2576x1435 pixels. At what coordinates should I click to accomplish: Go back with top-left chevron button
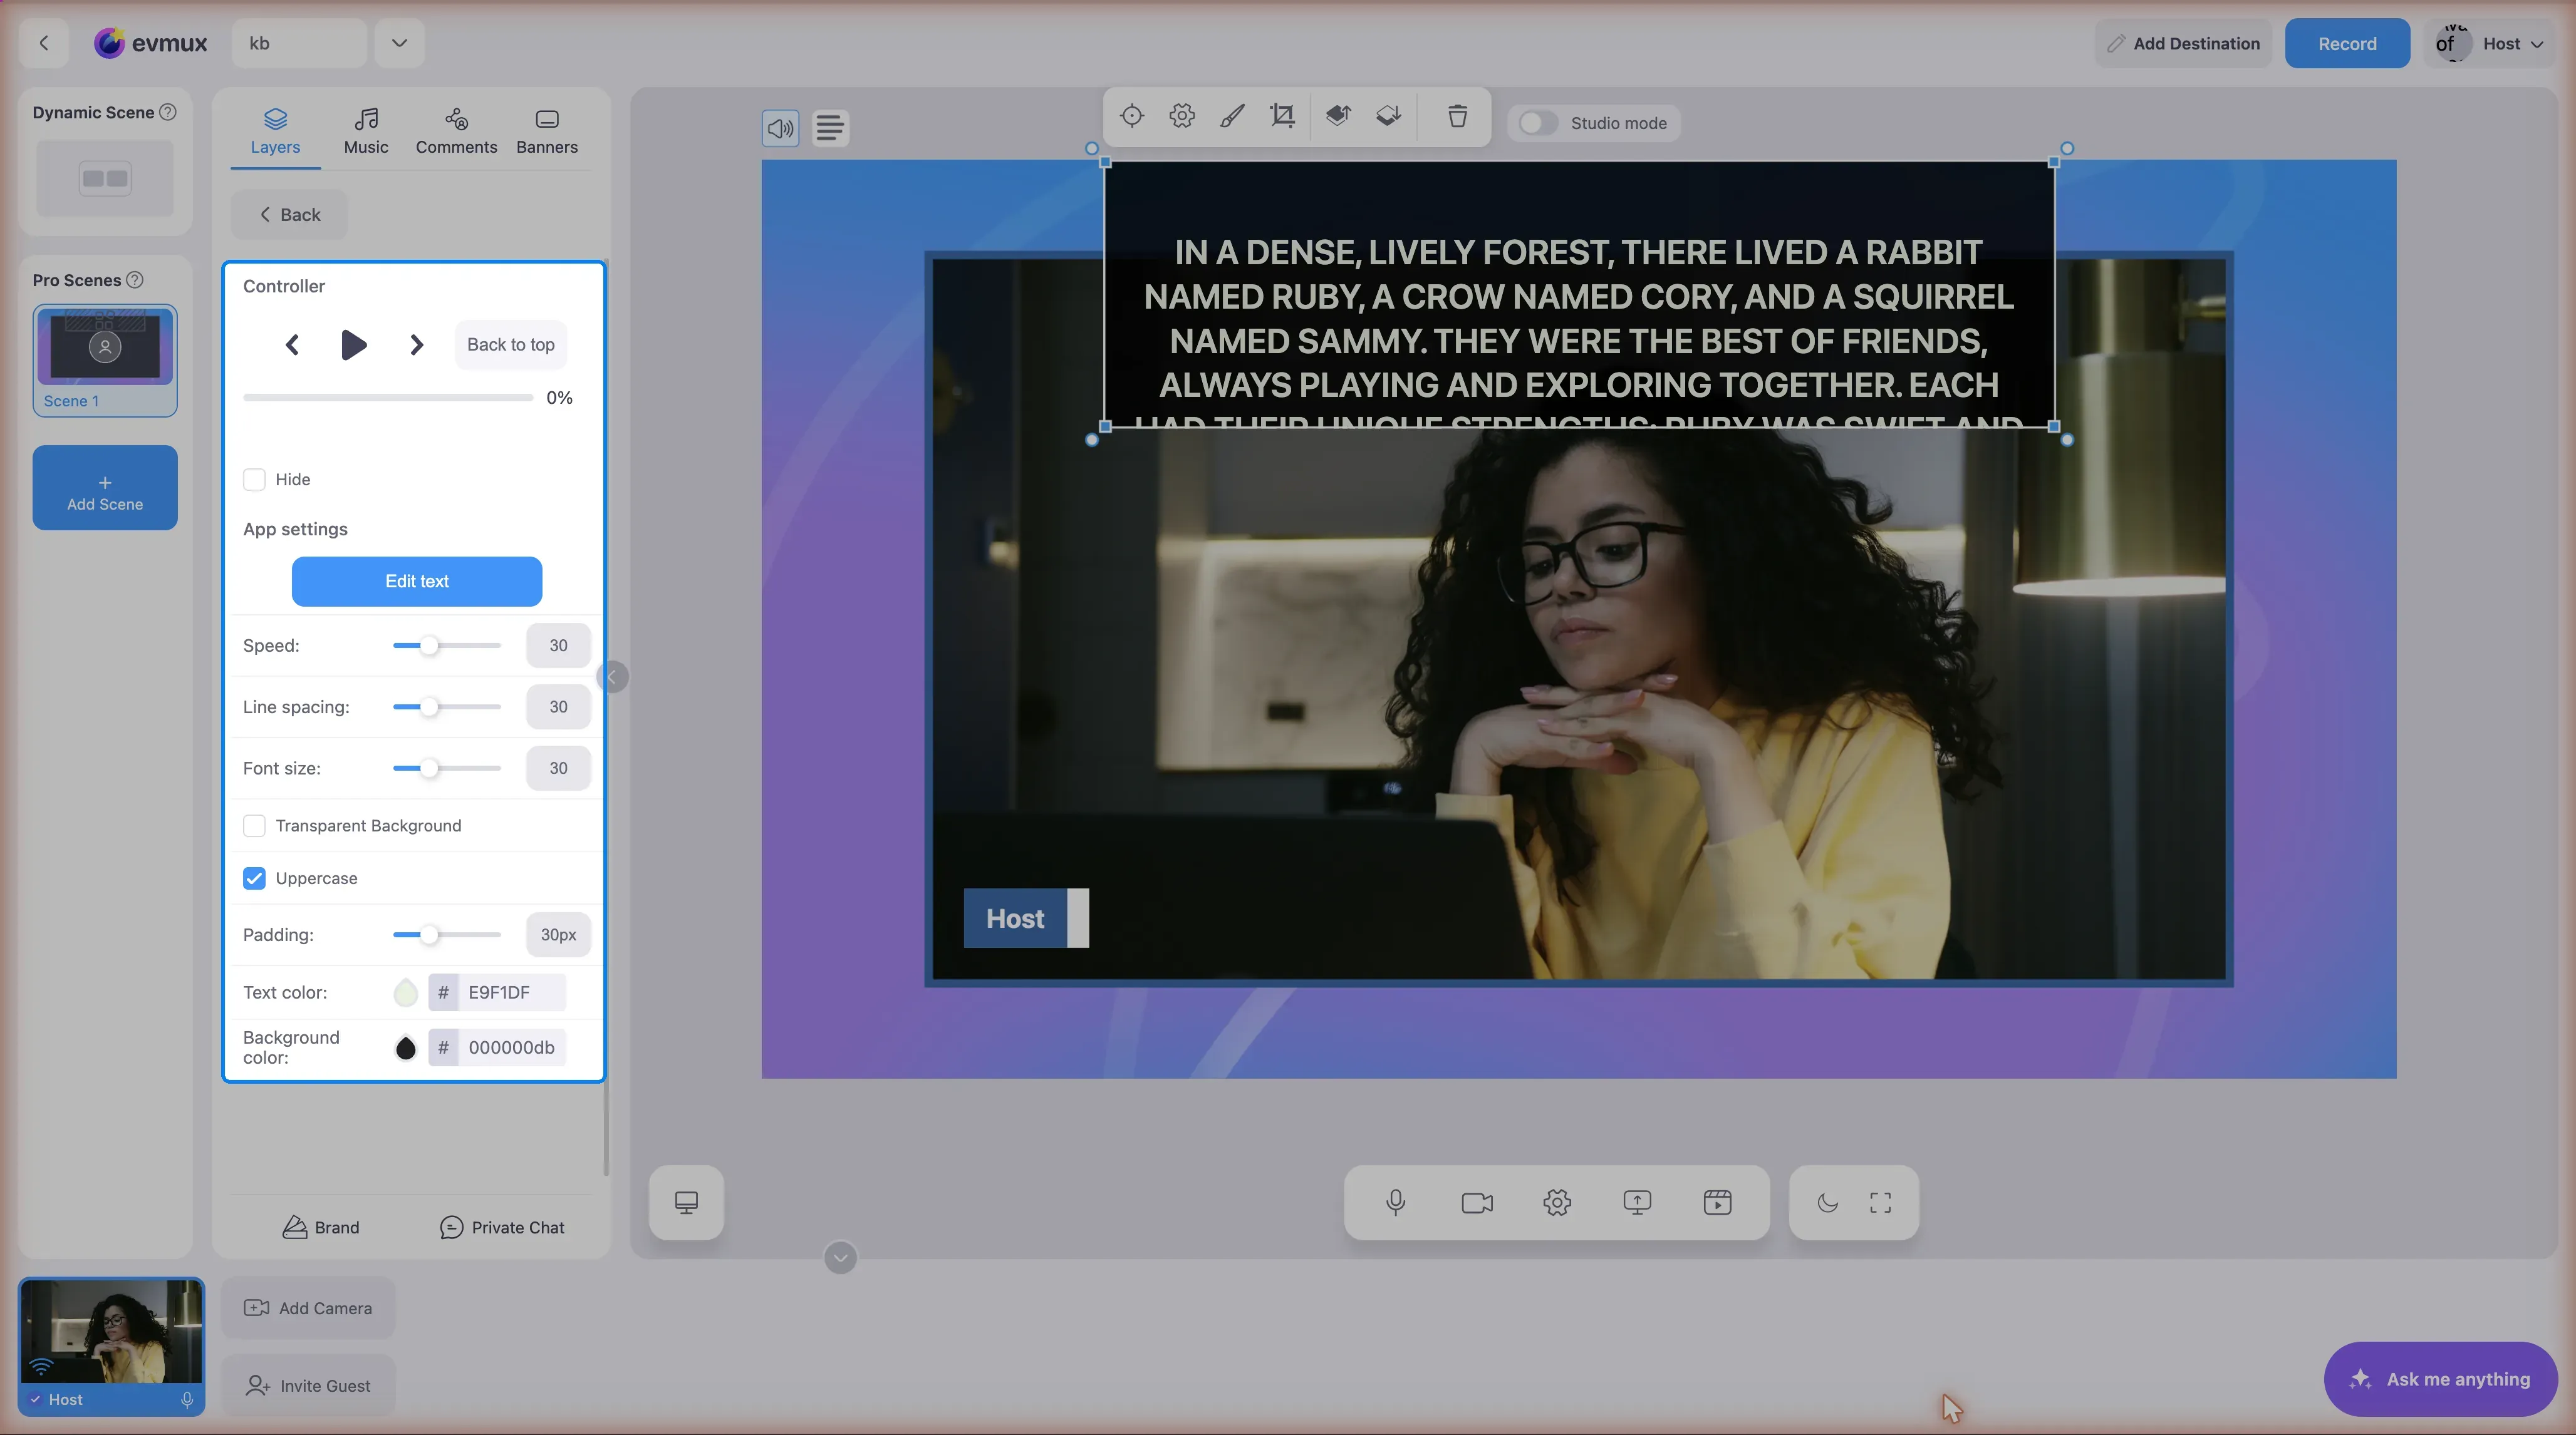pyautogui.click(x=44, y=43)
